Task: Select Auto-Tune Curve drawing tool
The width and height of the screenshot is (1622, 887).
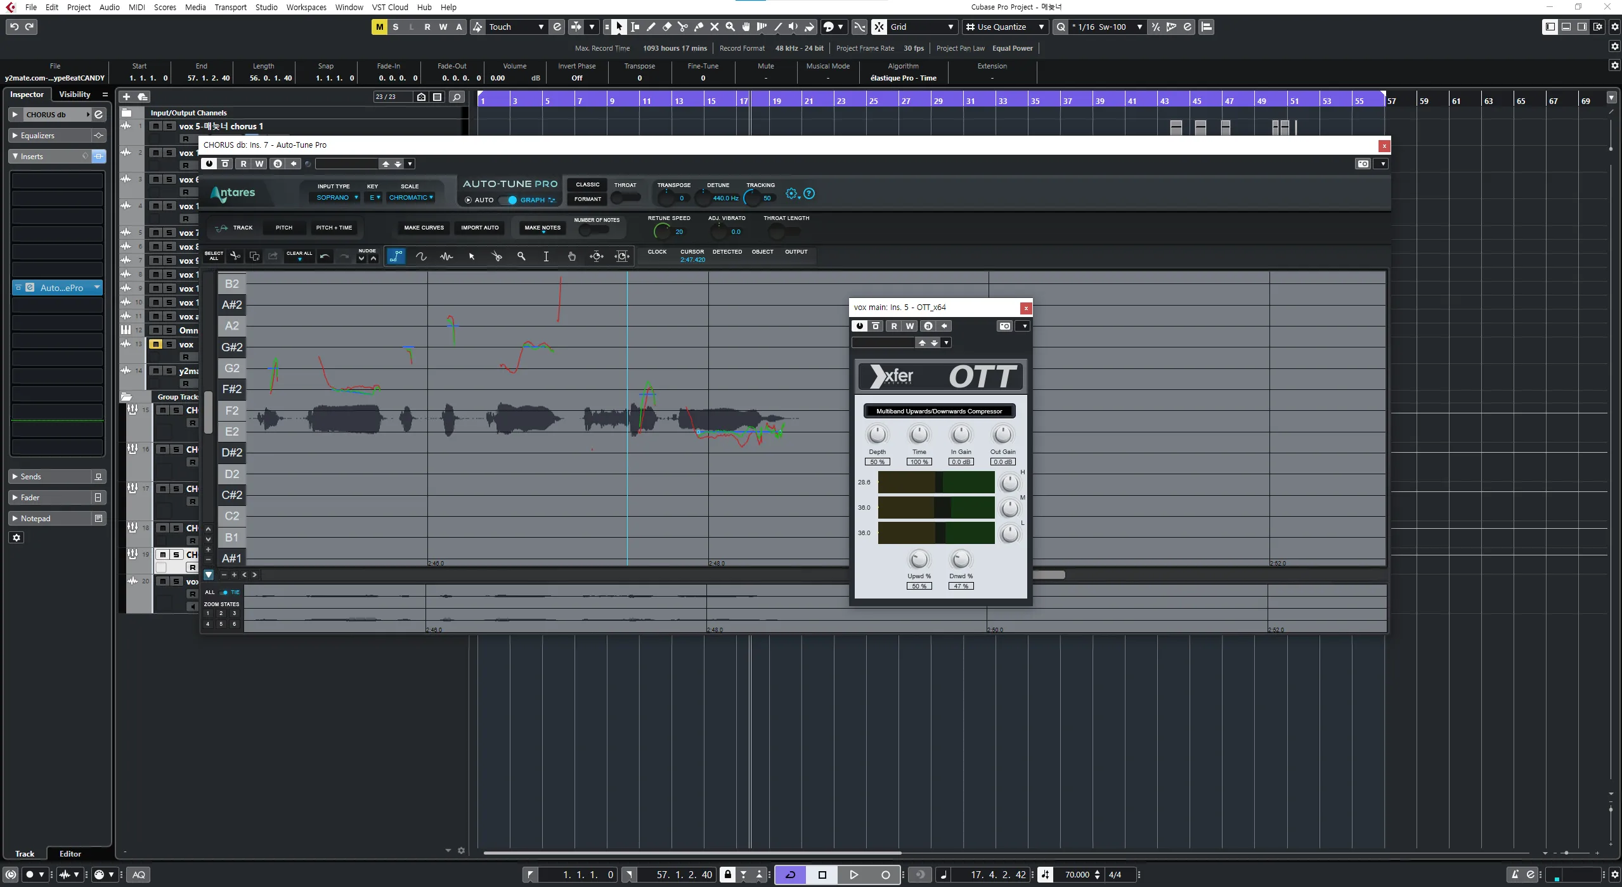Action: [x=420, y=256]
